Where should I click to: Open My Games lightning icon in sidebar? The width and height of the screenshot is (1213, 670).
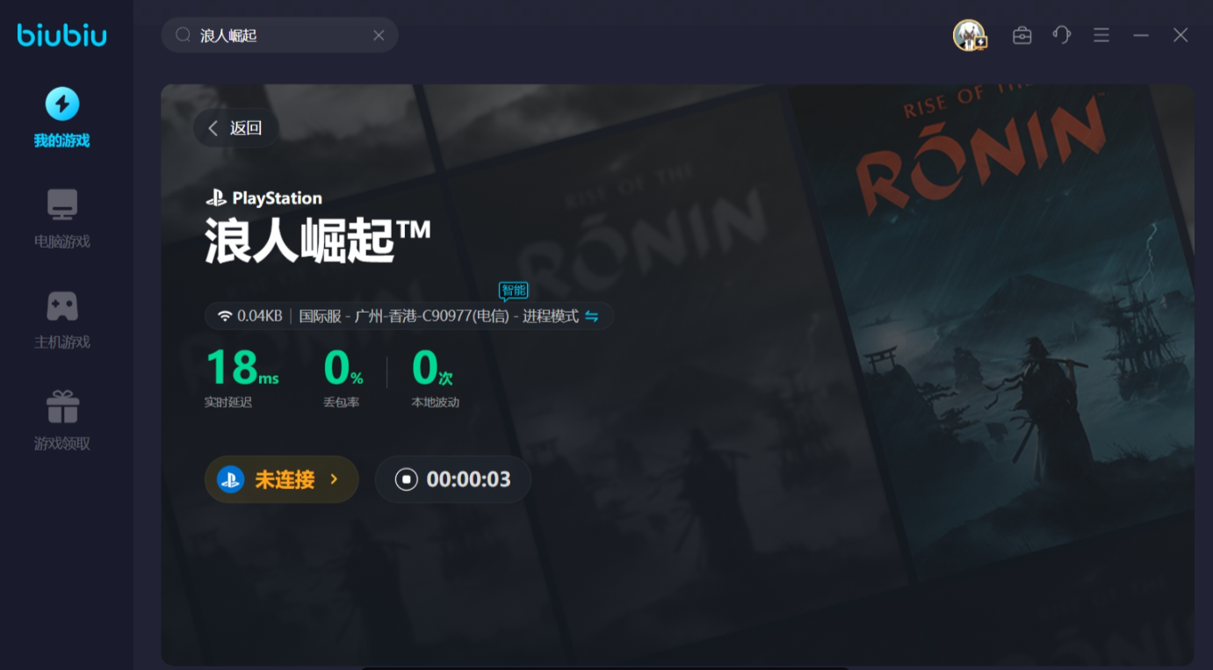[x=61, y=104]
